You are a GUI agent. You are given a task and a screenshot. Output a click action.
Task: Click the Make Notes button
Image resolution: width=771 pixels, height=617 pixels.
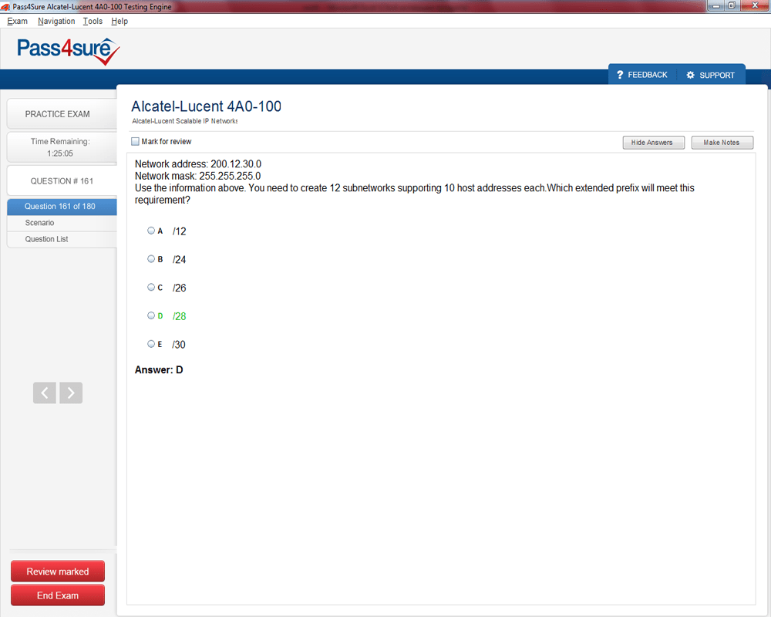[722, 142]
